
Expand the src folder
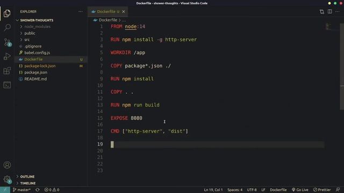coord(51,40)
